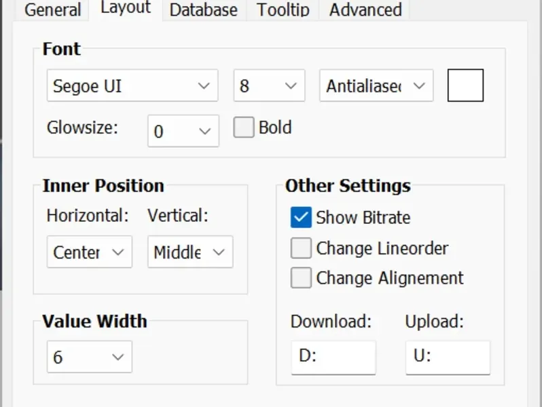
Task: Enable the Bold checkbox
Action: point(244,128)
